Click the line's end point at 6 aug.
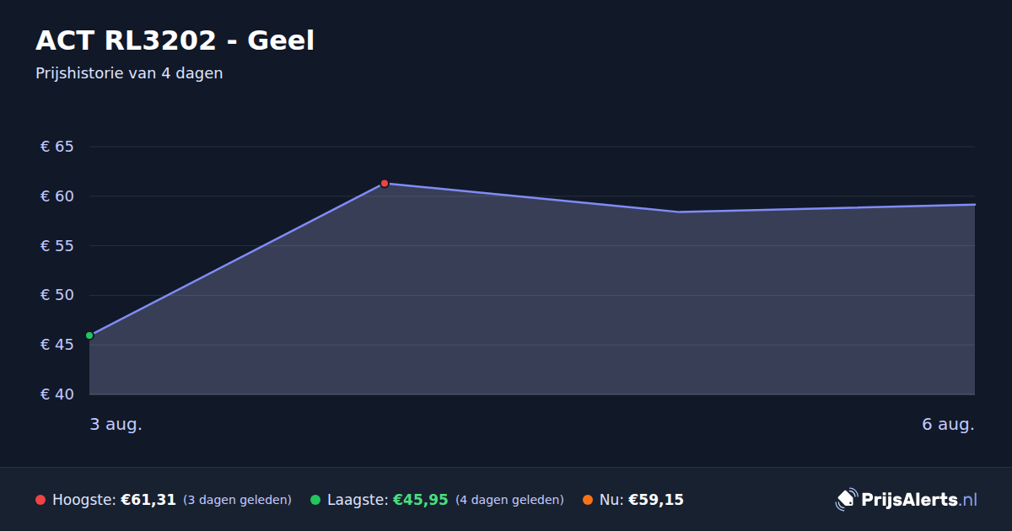The height and width of the screenshot is (531, 1012). coord(974,204)
